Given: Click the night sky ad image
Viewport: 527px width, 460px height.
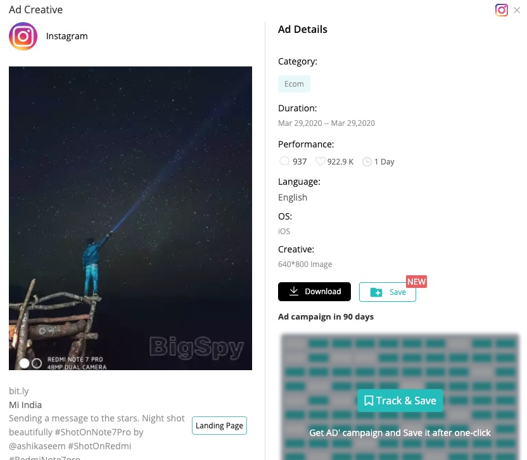Looking at the screenshot, I should (x=130, y=218).
